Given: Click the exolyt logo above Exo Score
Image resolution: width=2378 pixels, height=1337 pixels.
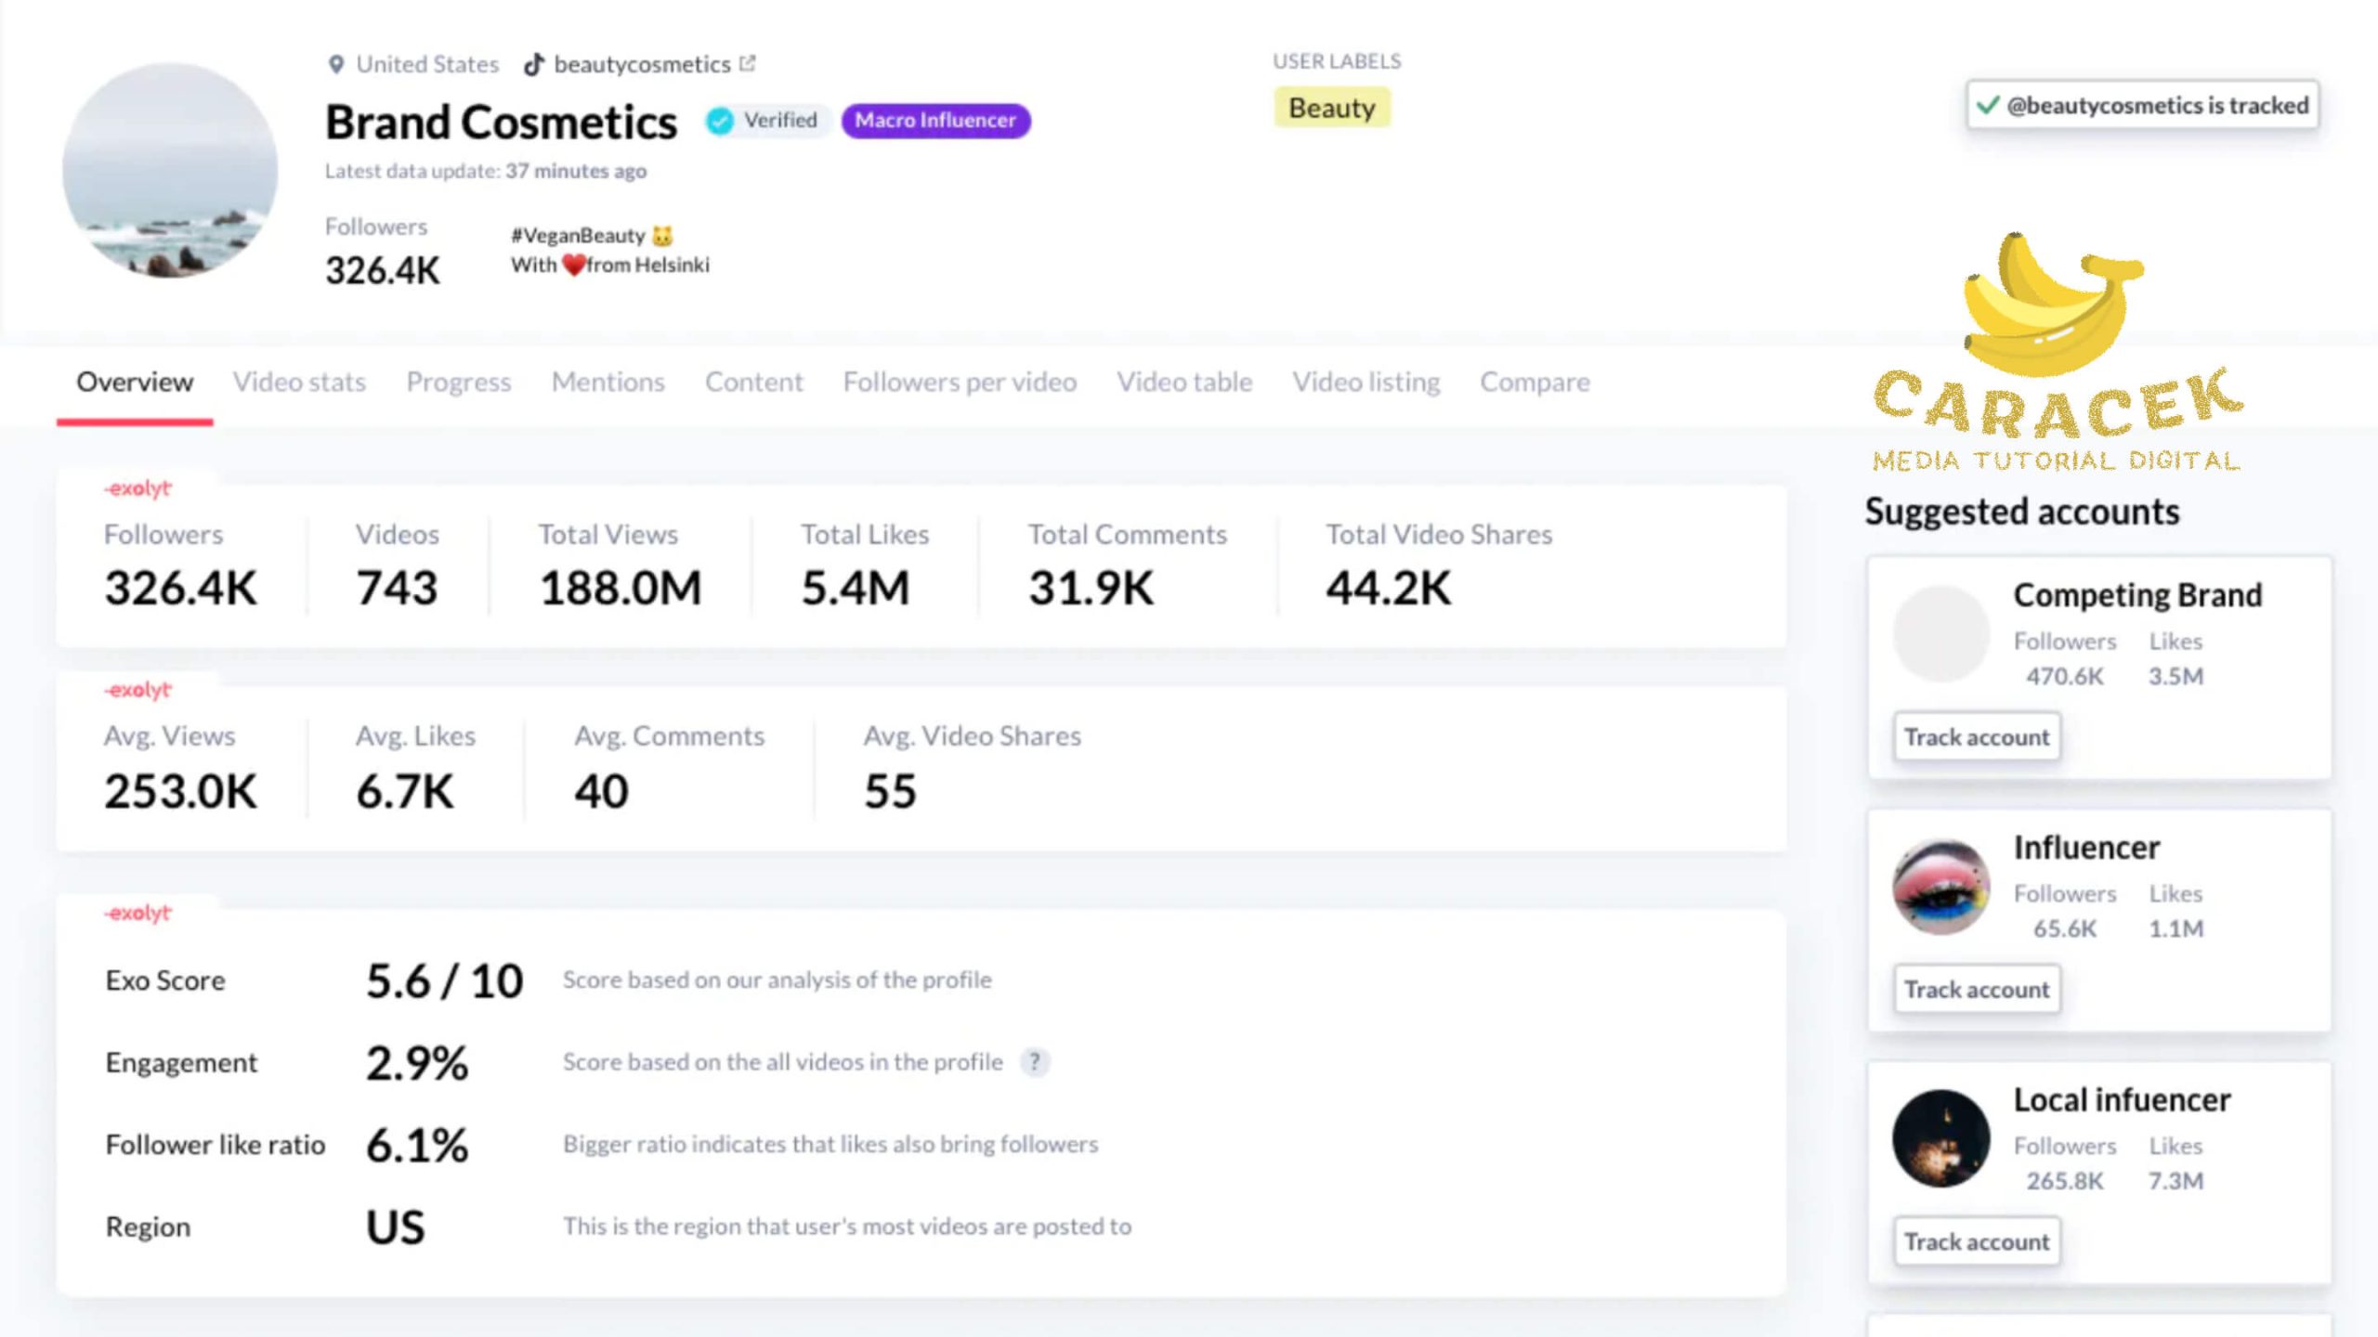Looking at the screenshot, I should coord(137,913).
